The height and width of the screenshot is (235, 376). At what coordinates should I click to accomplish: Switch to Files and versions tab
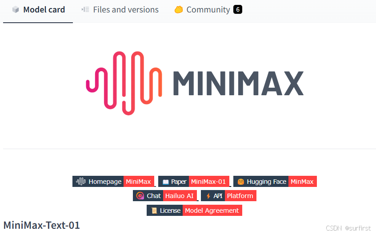click(x=120, y=10)
